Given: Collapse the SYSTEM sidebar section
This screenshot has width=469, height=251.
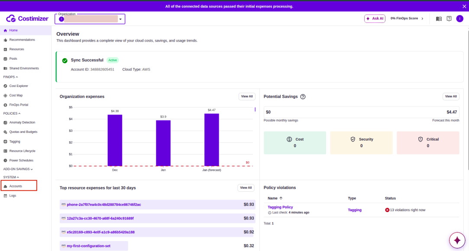Looking at the screenshot, I should point(11,177).
